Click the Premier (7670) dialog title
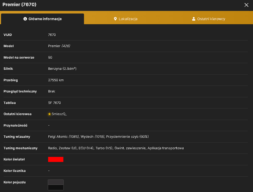The height and width of the screenshot is (192, 253). pyautogui.click(x=19, y=5)
